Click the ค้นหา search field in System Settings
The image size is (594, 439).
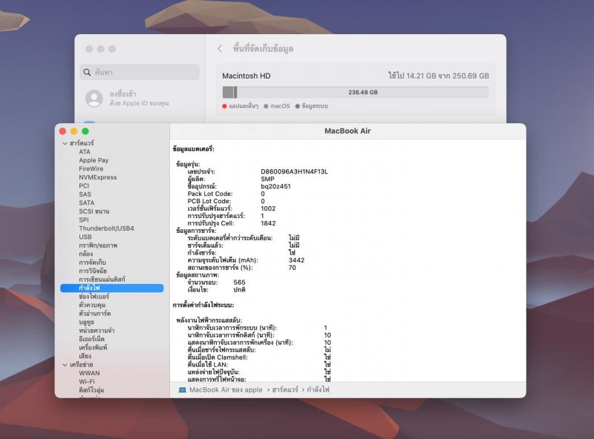[140, 72]
